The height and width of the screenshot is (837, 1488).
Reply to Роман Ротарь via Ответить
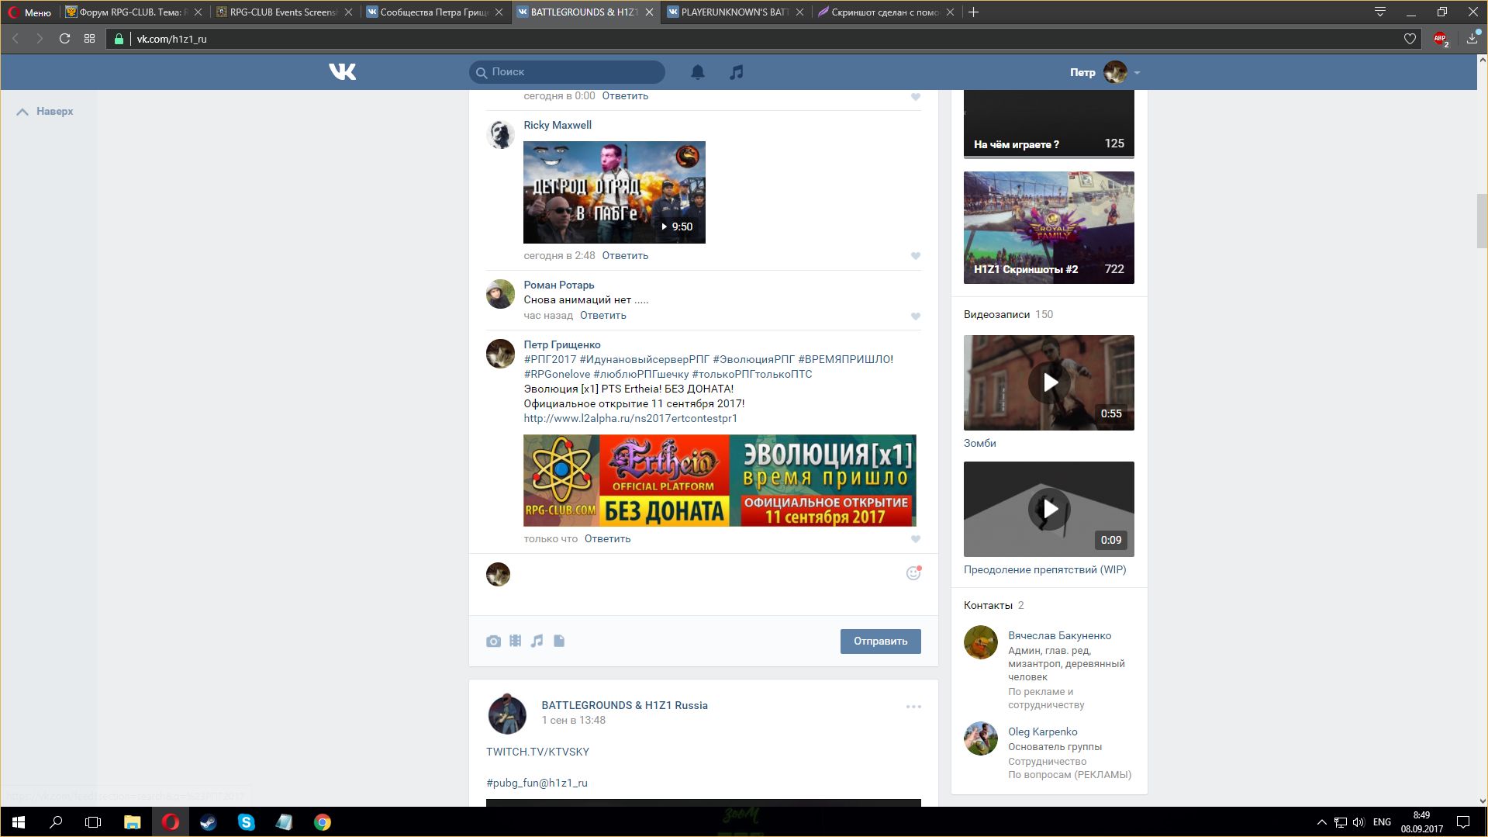[602, 316]
